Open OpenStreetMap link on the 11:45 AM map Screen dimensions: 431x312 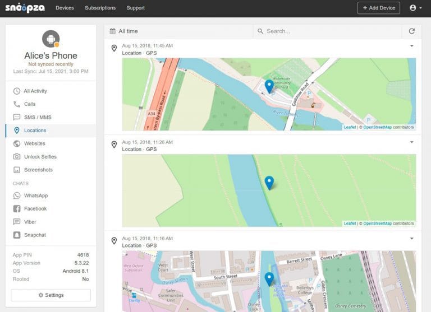377,127
